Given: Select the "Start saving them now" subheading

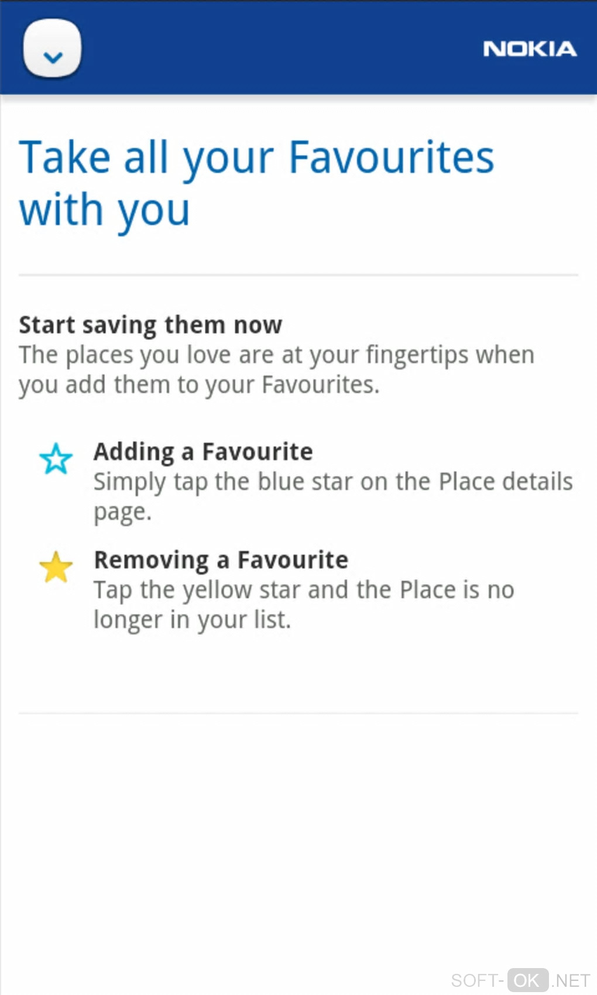Looking at the screenshot, I should click(x=150, y=325).
